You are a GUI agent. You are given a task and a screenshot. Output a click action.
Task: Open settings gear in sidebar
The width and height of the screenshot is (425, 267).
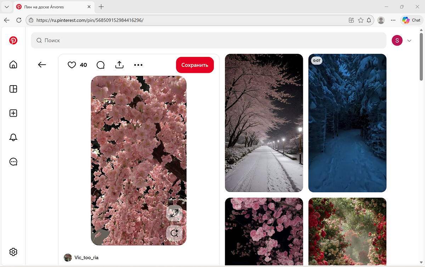13,252
